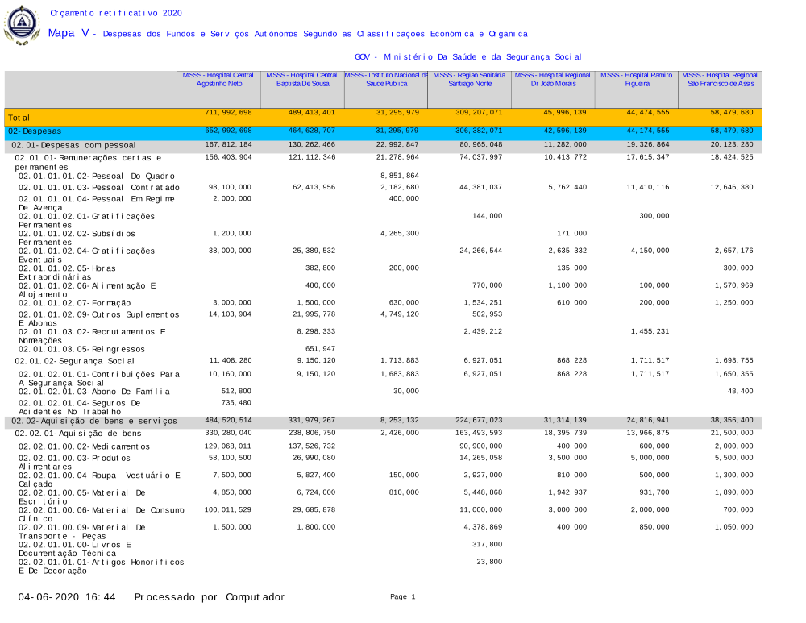The width and height of the screenshot is (806, 623).
Task: Click the 'GOV - Ministério Da Saúde' heading
Action: point(467,57)
